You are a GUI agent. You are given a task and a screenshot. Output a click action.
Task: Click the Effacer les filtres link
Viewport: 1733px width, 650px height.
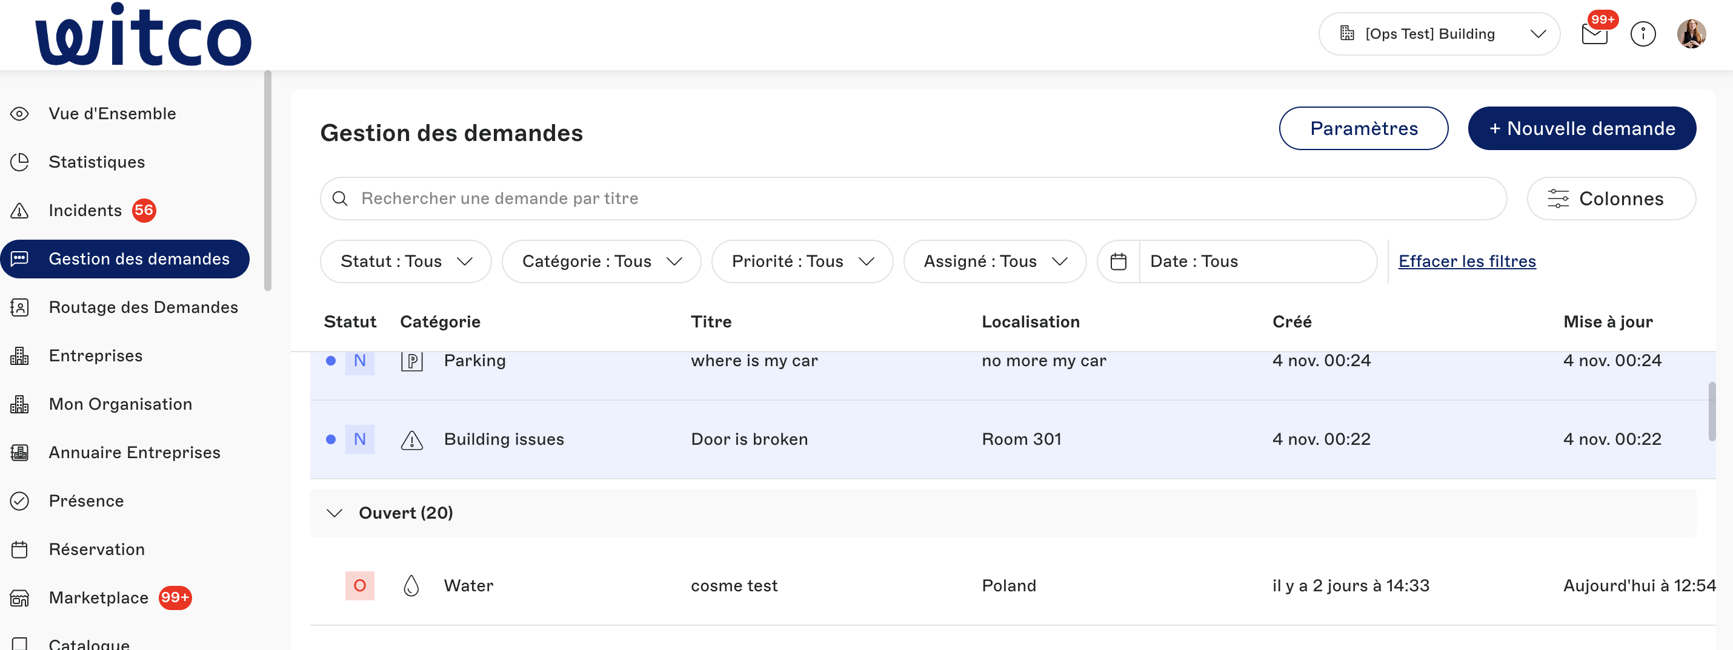(1466, 261)
